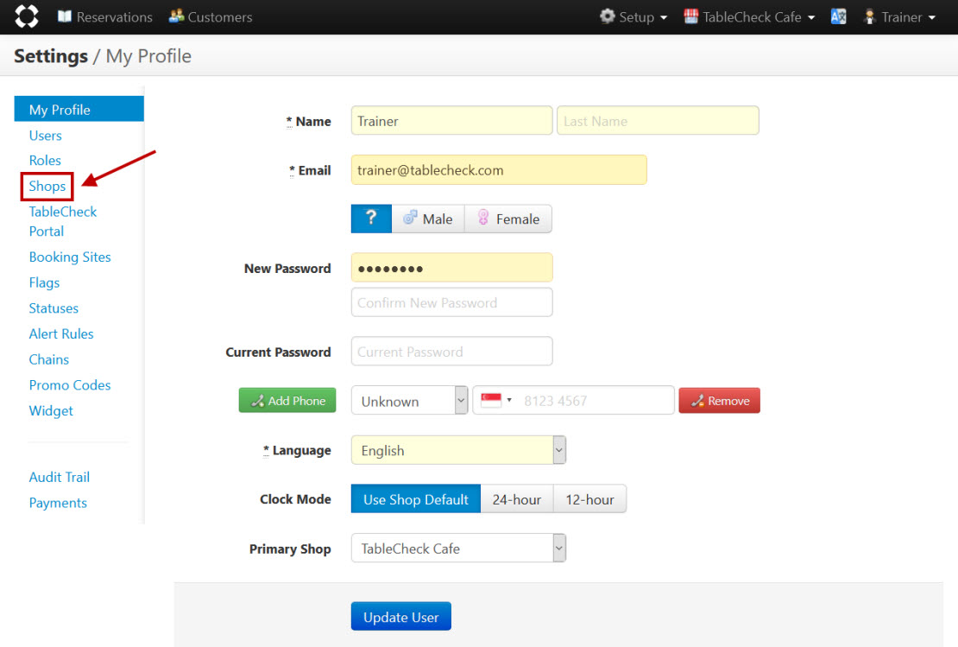Select My Profile in the sidebar
958x647 pixels.
pos(79,109)
